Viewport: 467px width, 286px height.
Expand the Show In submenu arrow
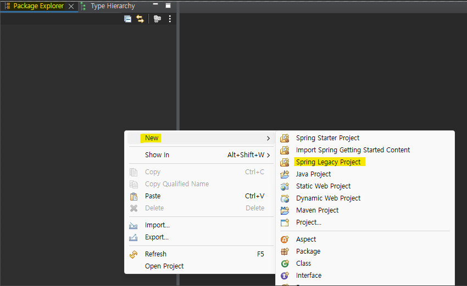(x=269, y=155)
